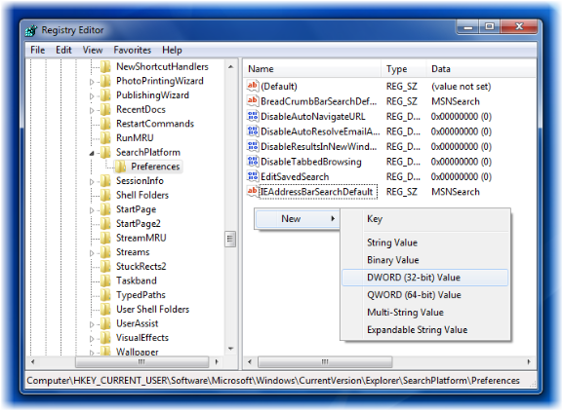Expand the PhotoPrintingWizard tree node
The height and width of the screenshot is (411, 563).
point(92,82)
